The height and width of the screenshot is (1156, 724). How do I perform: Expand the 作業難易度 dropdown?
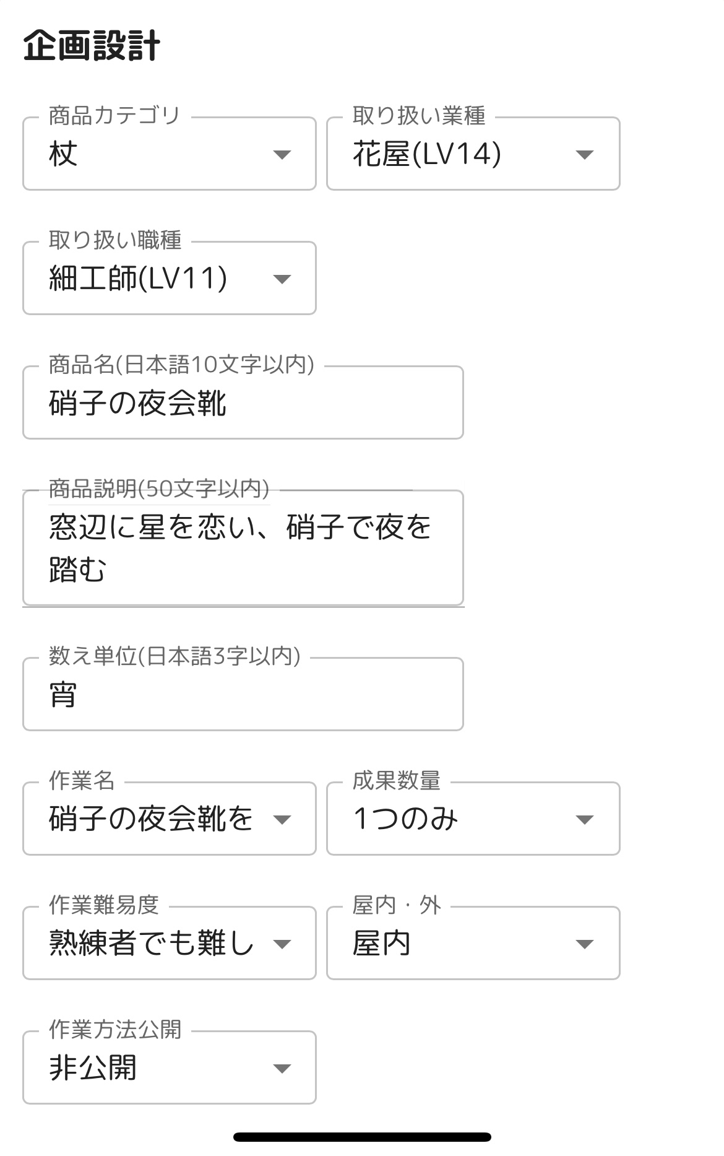(155, 944)
